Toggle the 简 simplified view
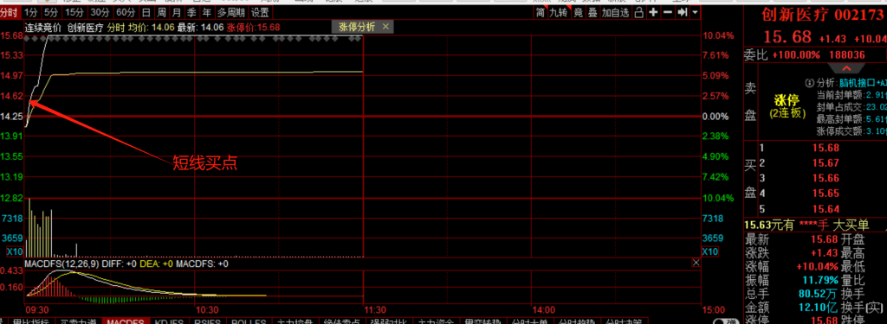887x324 pixels. coord(541,12)
